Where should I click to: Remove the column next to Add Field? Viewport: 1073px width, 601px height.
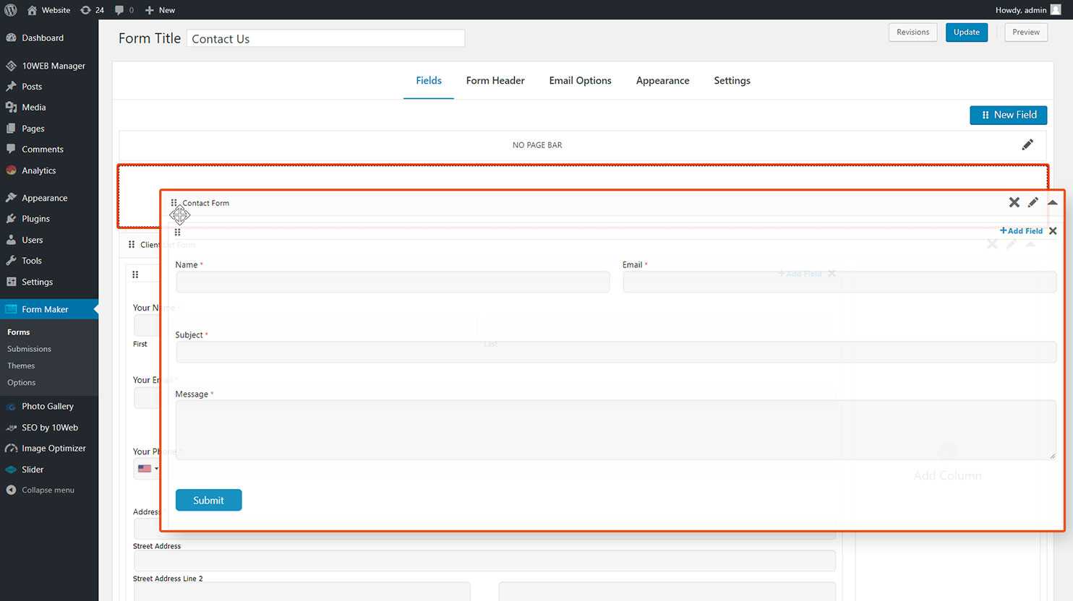click(1053, 231)
